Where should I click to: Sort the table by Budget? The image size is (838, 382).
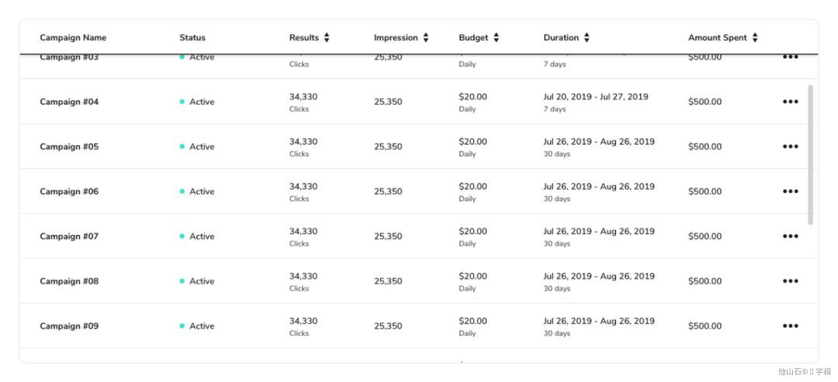point(496,37)
